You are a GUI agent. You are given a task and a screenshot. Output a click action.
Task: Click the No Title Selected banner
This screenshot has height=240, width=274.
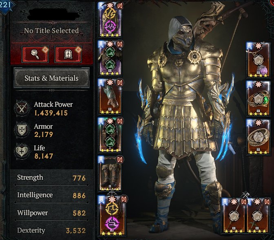tap(51, 31)
